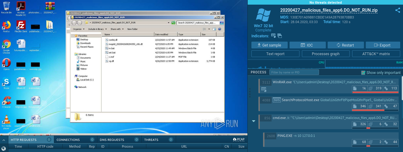Screen dimensions: 403x152
Task: Click analysis title 20200427_malicious_files zip link
Action: [329, 10]
